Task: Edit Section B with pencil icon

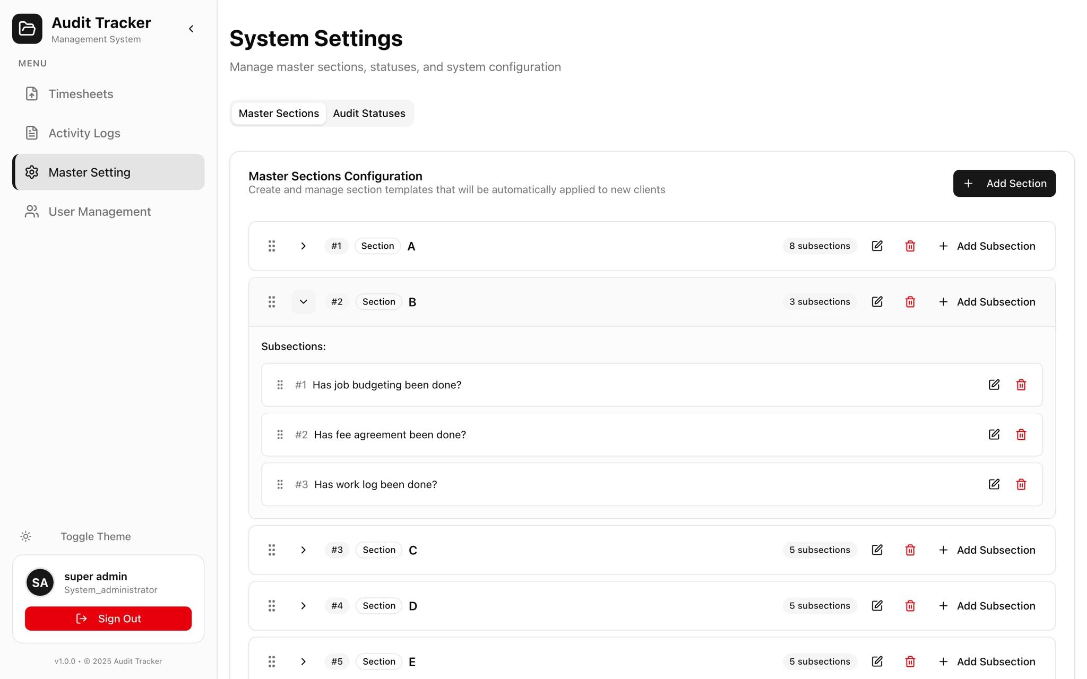Action: click(x=877, y=302)
